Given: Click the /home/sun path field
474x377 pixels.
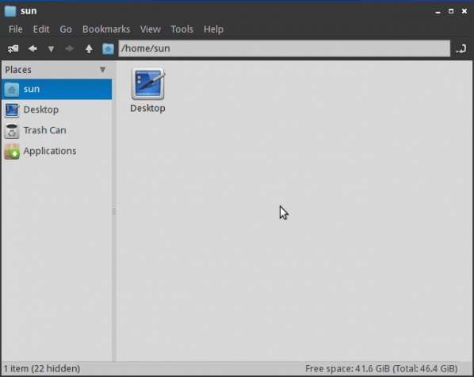Looking at the screenshot, I should point(284,48).
